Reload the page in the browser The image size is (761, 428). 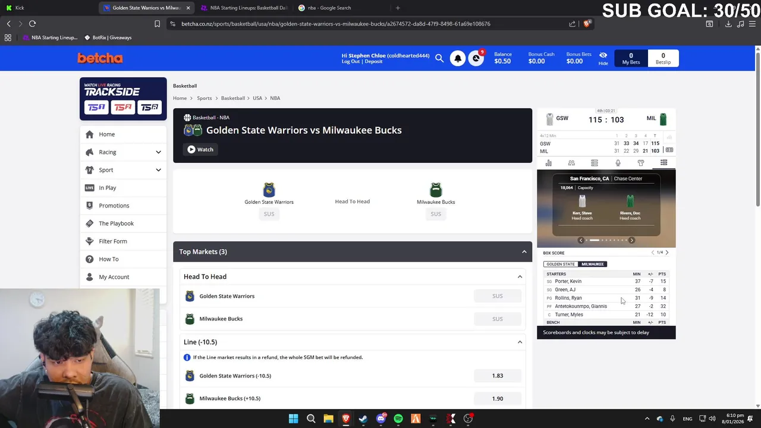point(32,24)
